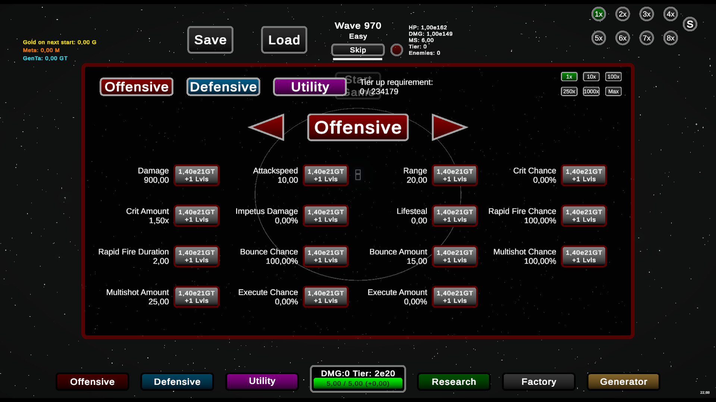Set game speed to 4x
The height and width of the screenshot is (402, 716).
coord(671,14)
